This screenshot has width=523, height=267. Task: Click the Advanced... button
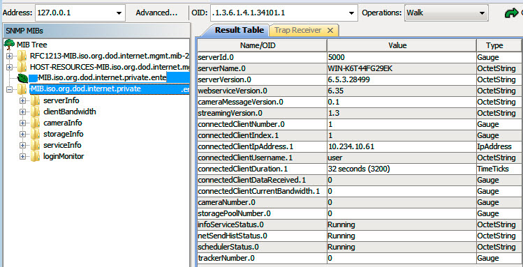point(157,13)
